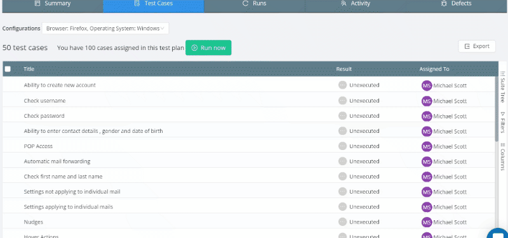Click the Defects tab bug icon
The image size is (508, 238).
point(443,4)
